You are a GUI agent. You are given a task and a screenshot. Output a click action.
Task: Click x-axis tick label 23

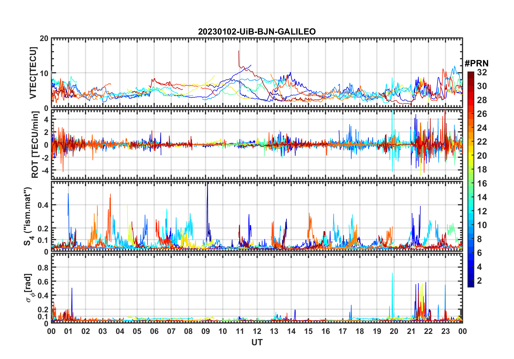pos(445,331)
